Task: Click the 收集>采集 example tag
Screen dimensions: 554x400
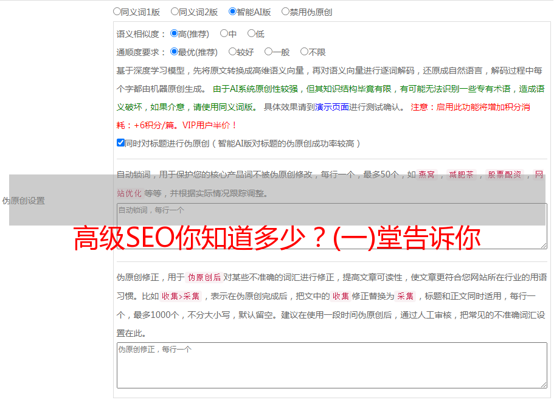Action: [x=181, y=296]
